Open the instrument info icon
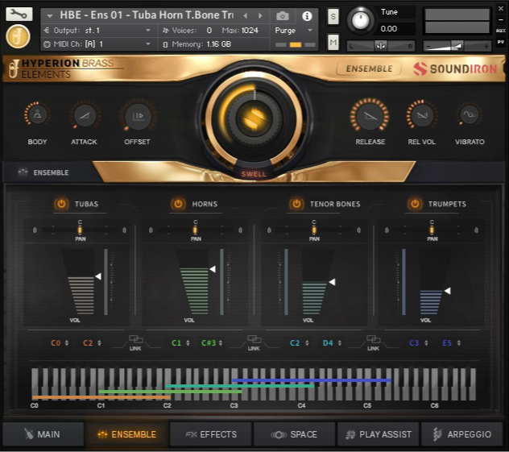The width and height of the screenshot is (509, 452). pyautogui.click(x=307, y=15)
